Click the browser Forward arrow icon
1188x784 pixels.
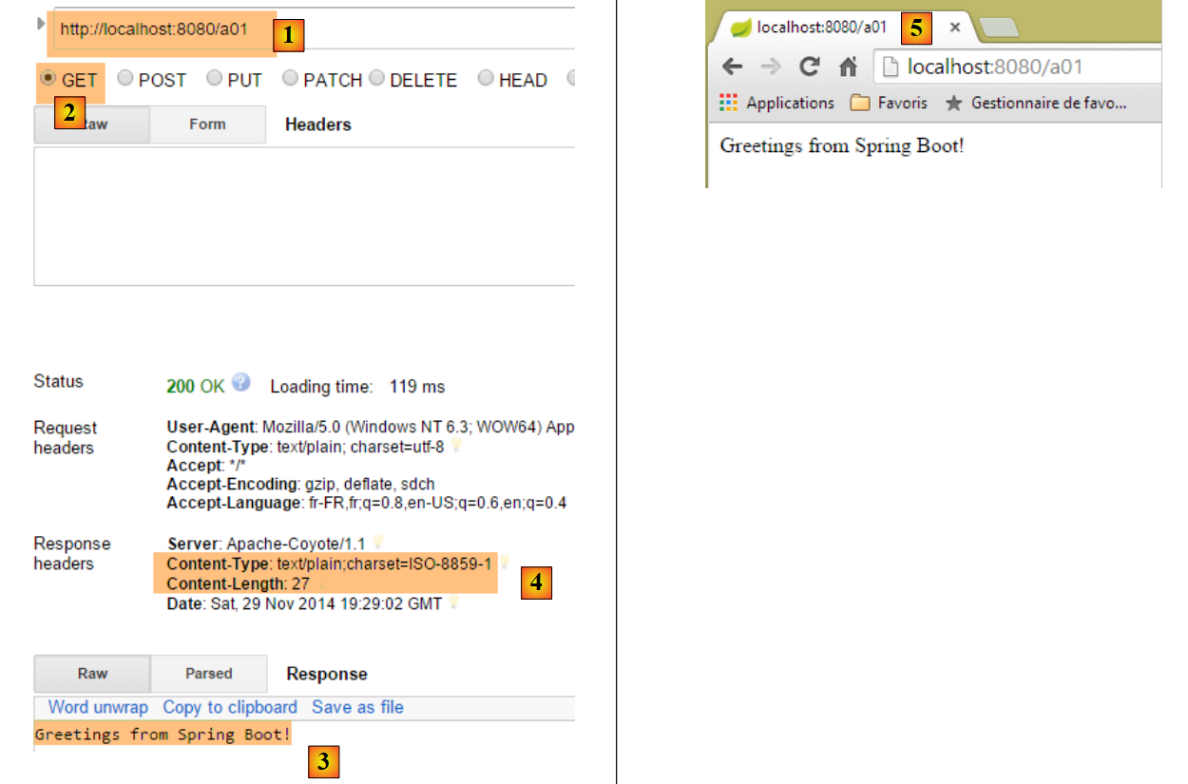[x=771, y=67]
